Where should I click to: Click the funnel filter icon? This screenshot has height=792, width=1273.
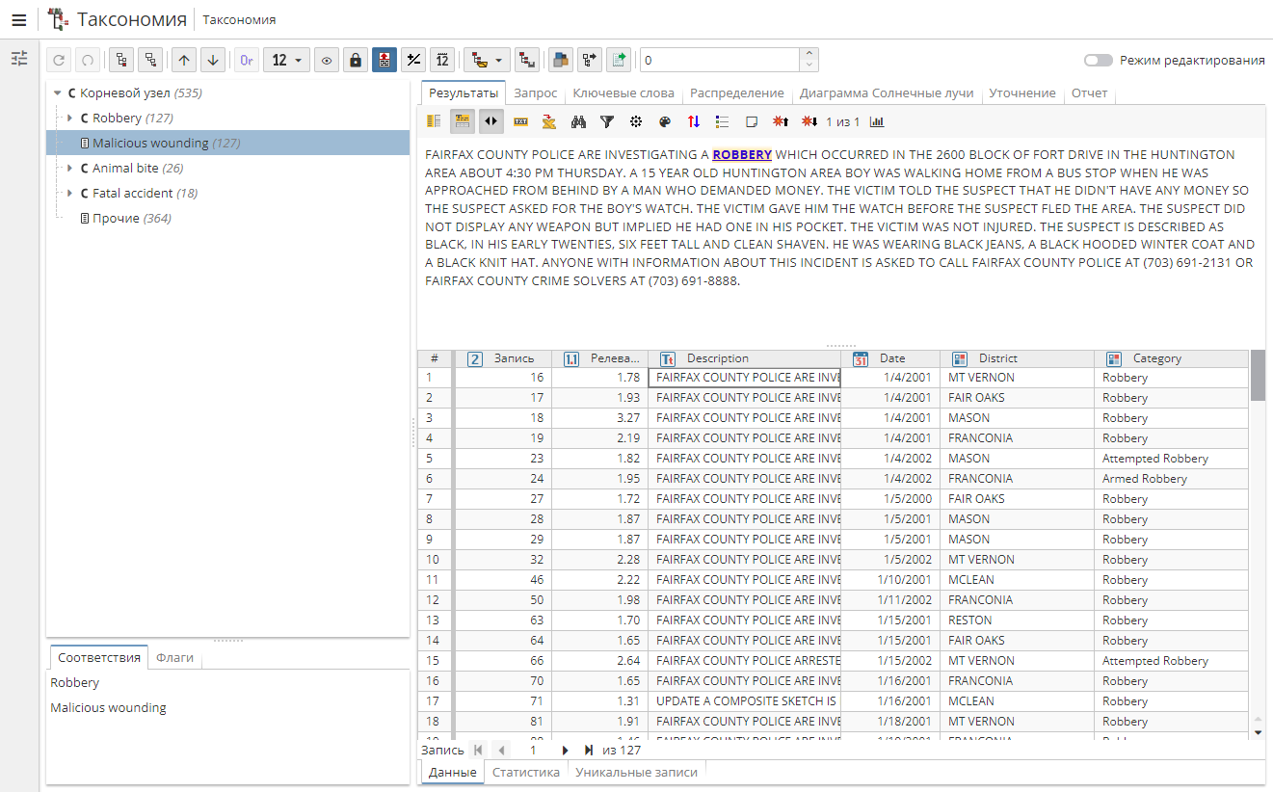coord(607,121)
